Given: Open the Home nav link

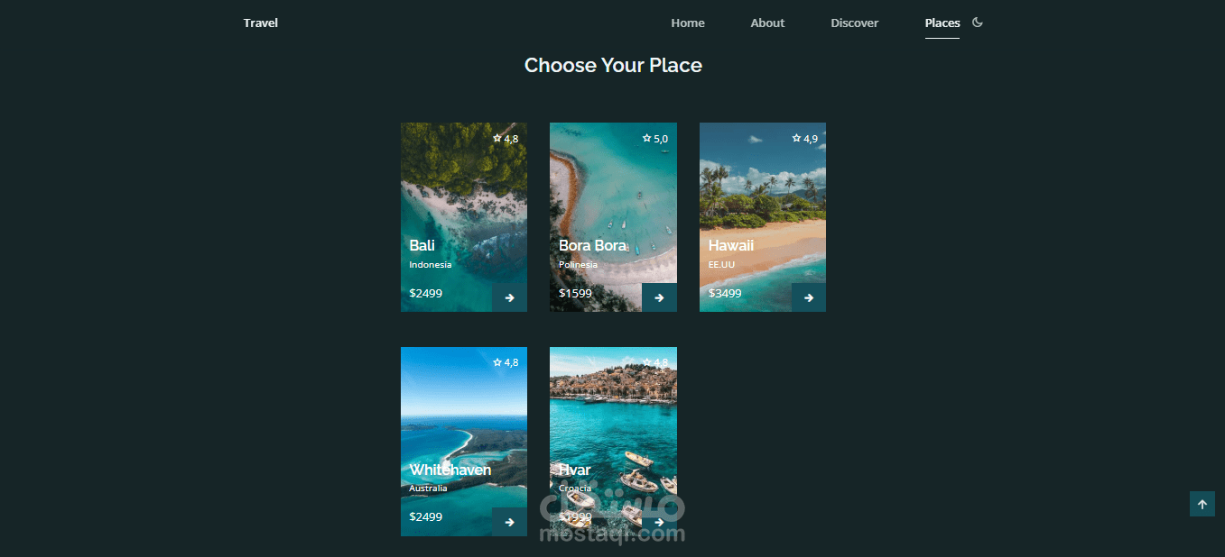Looking at the screenshot, I should (x=688, y=23).
